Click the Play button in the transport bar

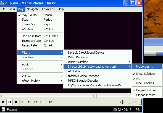[x=3, y=102]
